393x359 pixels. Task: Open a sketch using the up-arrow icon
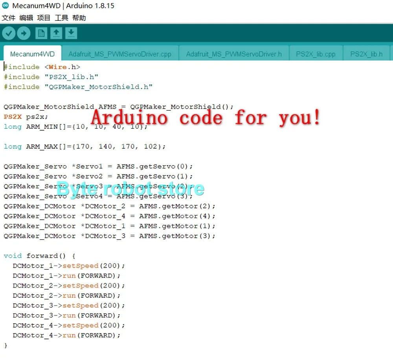pyautogui.click(x=56, y=33)
